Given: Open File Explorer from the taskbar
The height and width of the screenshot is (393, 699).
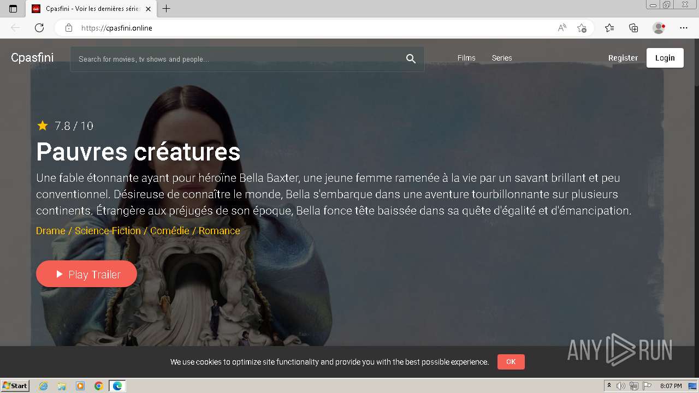Looking at the screenshot, I should (62, 386).
